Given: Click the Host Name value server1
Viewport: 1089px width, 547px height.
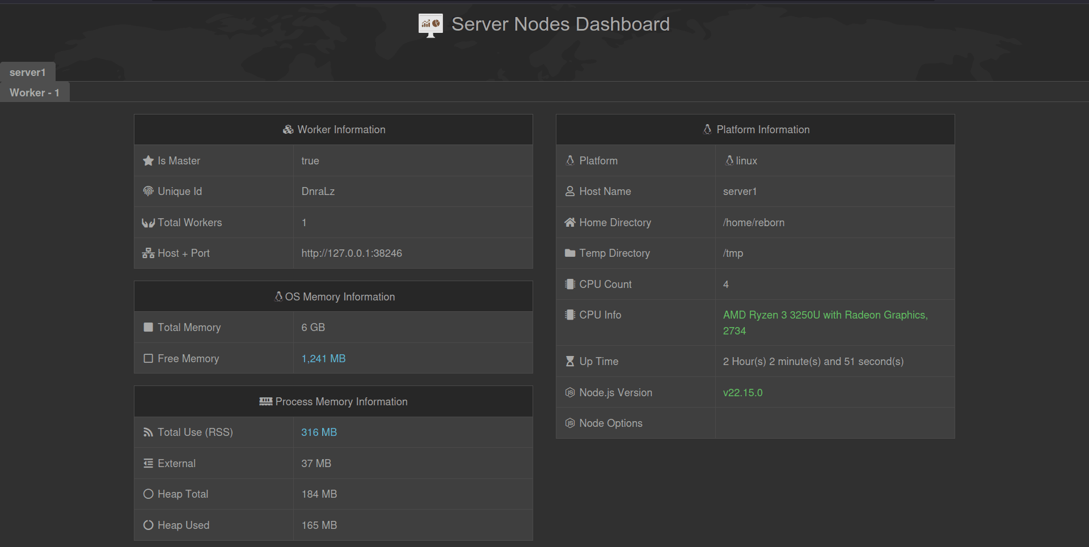Looking at the screenshot, I should pos(740,192).
